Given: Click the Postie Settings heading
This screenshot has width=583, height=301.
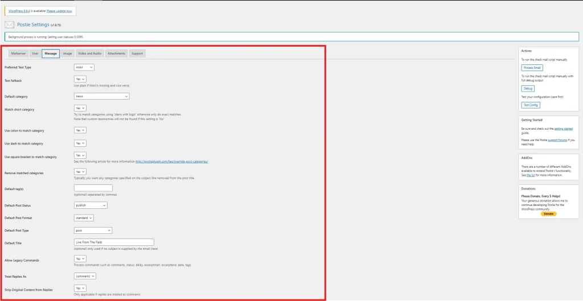Looking at the screenshot, I should click(33, 25).
